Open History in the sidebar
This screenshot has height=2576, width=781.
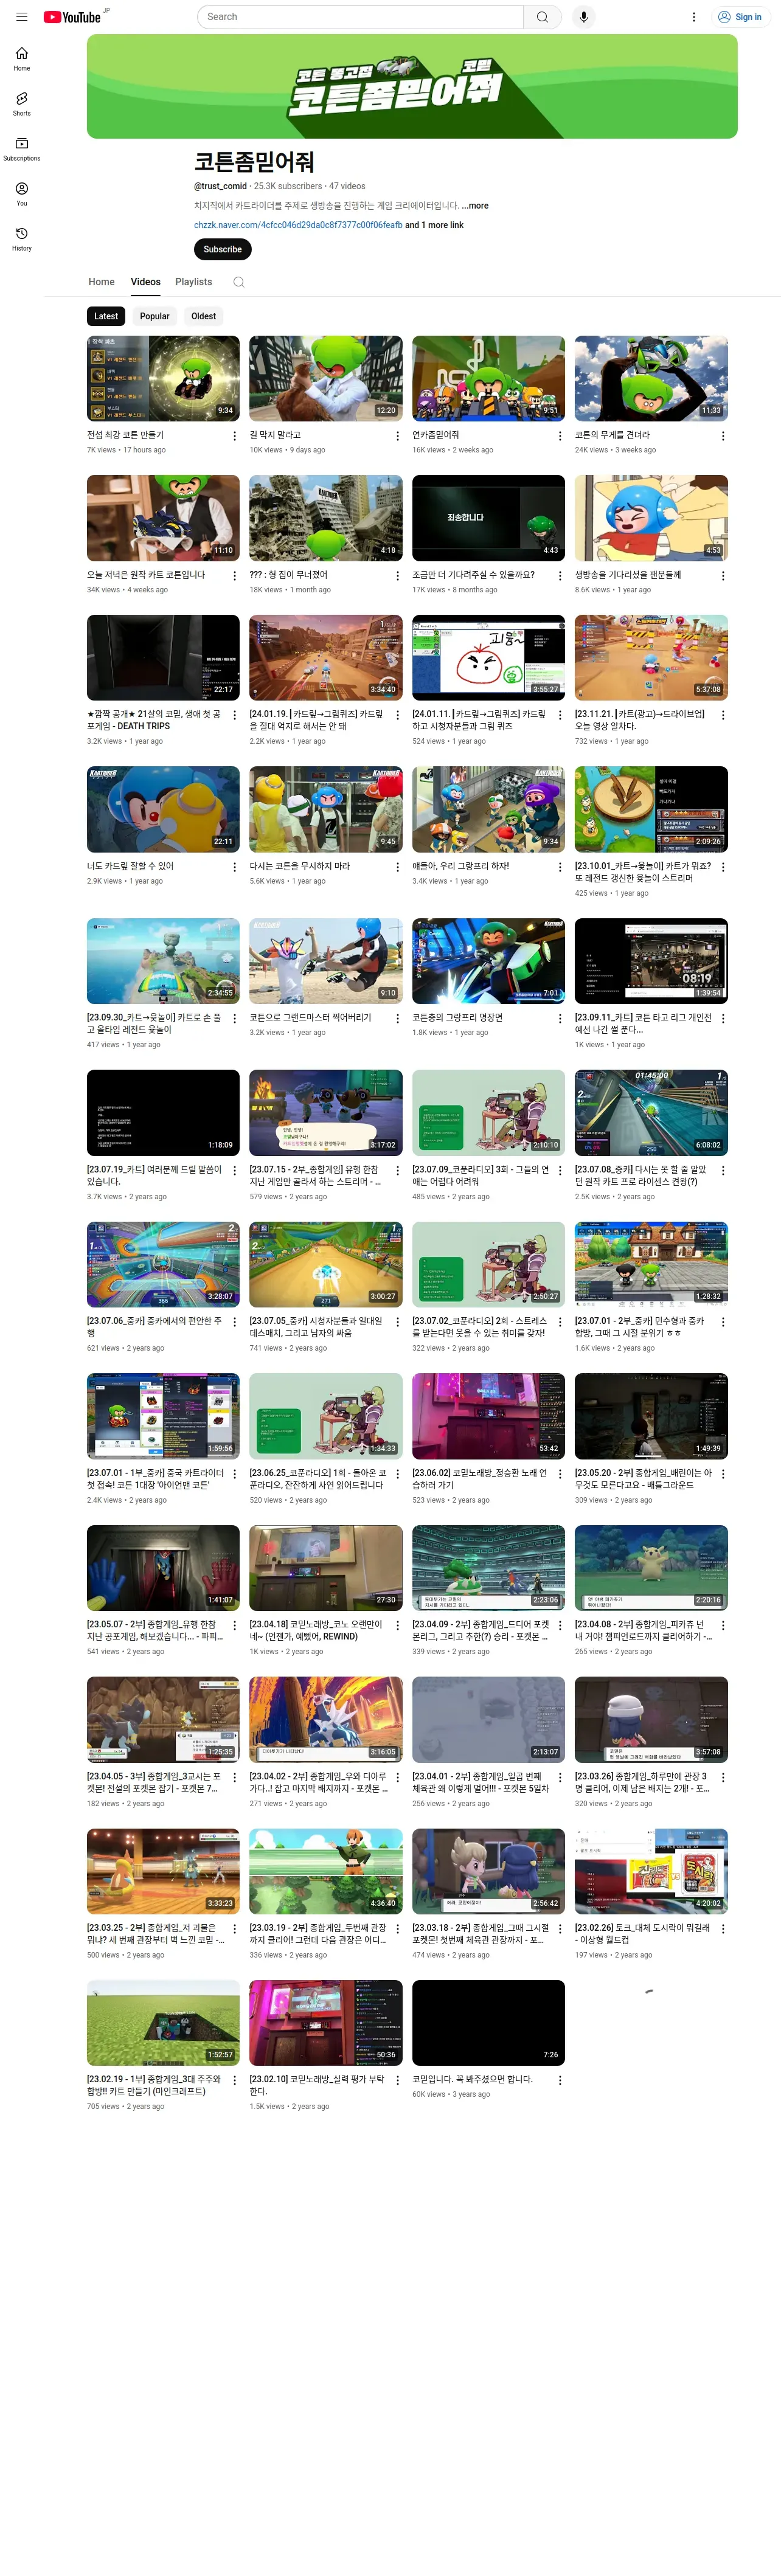coord(21,239)
